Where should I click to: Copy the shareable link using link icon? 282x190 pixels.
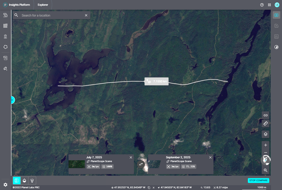tap(266, 115)
